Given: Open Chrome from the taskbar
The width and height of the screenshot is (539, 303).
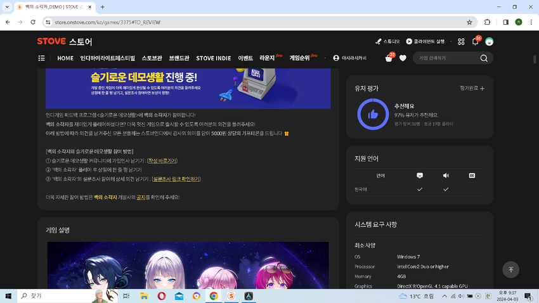Looking at the screenshot, I should coord(214,296).
